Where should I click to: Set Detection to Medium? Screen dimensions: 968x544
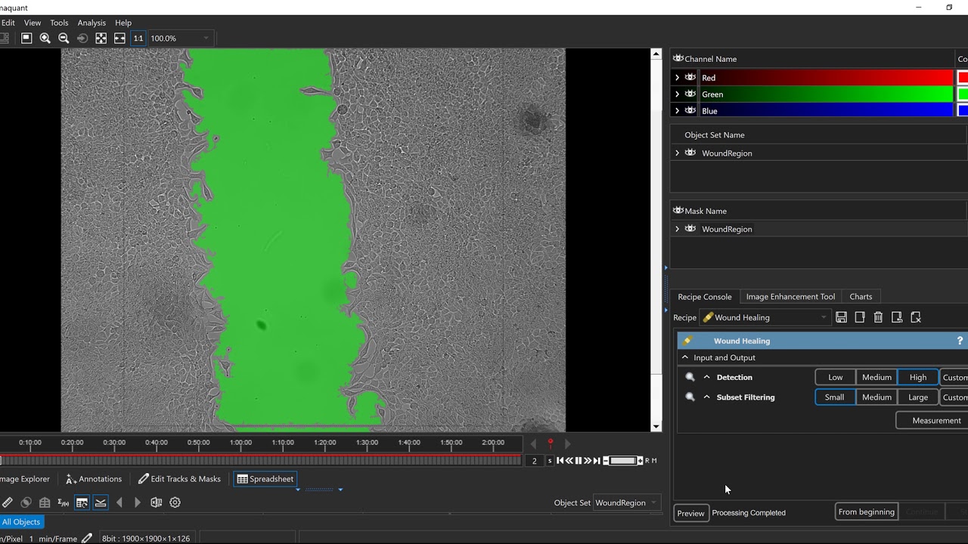point(876,377)
